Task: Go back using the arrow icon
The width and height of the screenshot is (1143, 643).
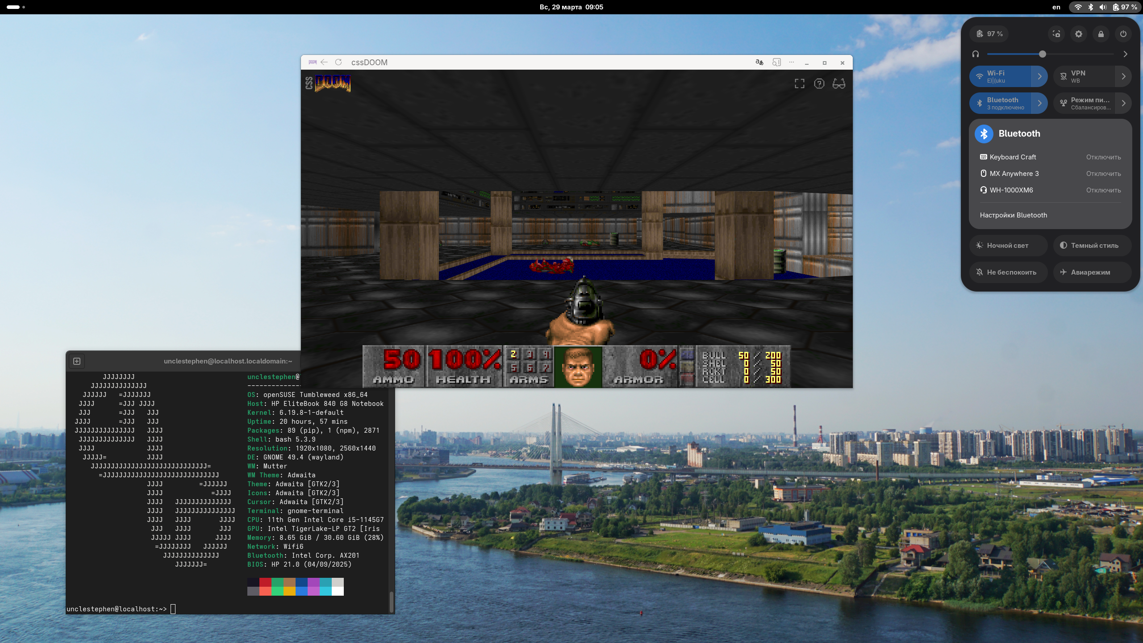Action: [x=324, y=63]
